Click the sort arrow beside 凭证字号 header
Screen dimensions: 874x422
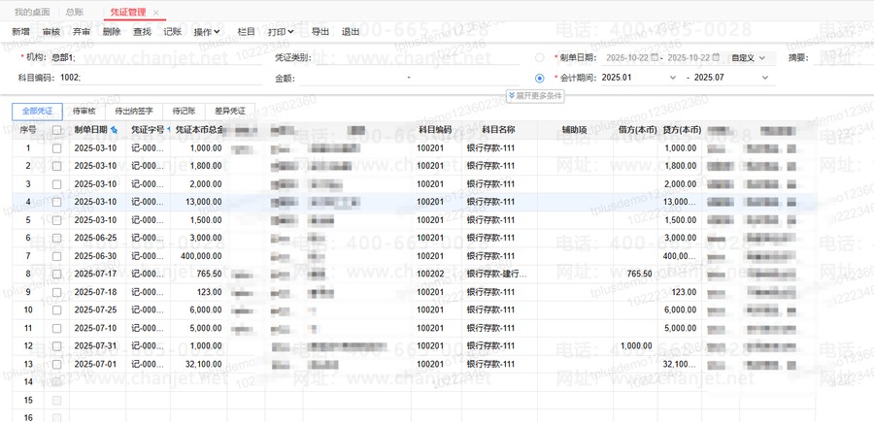coord(168,130)
